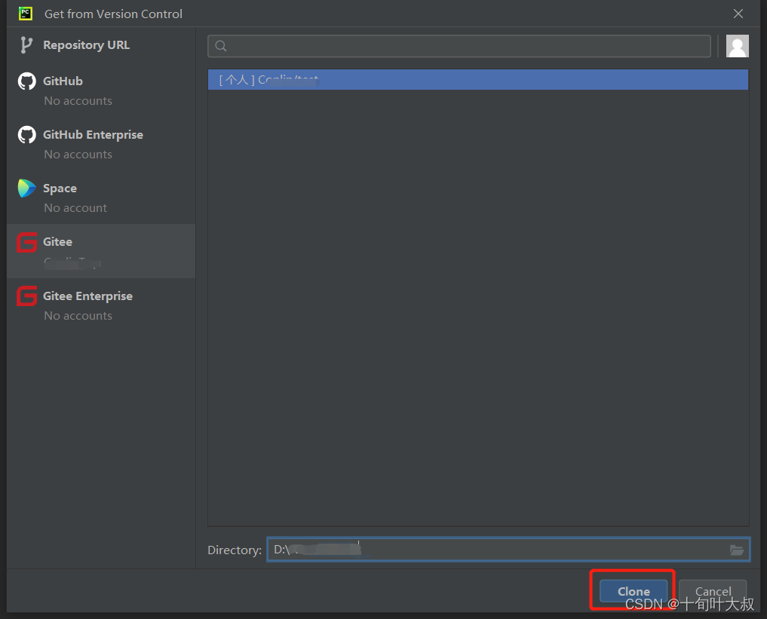Viewport: 767px width, 619px height.
Task: Open the GitHub source in sidebar
Action: [101, 91]
